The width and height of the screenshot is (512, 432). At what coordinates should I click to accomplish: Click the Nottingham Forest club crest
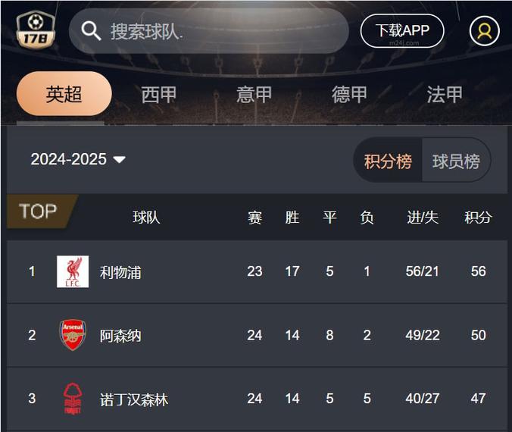[73, 399]
